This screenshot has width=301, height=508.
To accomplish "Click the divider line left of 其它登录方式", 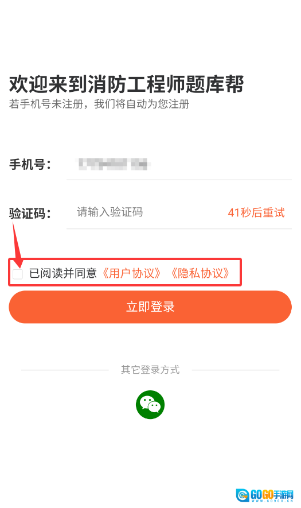I will pos(65,370).
